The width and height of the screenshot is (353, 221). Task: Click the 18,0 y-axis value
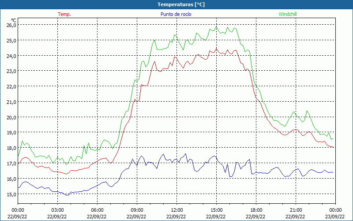point(11,148)
